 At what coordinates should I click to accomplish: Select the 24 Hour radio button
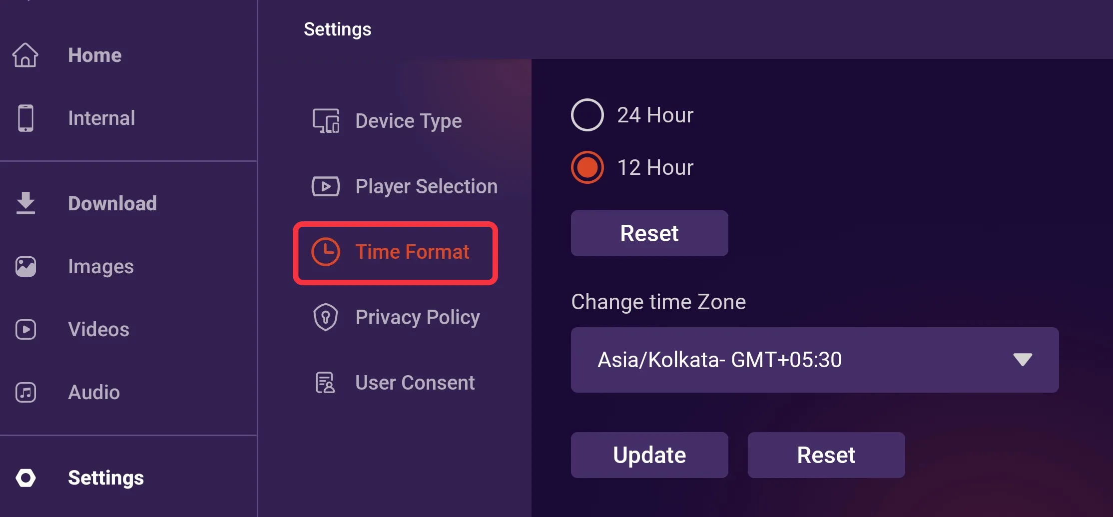[x=587, y=115]
